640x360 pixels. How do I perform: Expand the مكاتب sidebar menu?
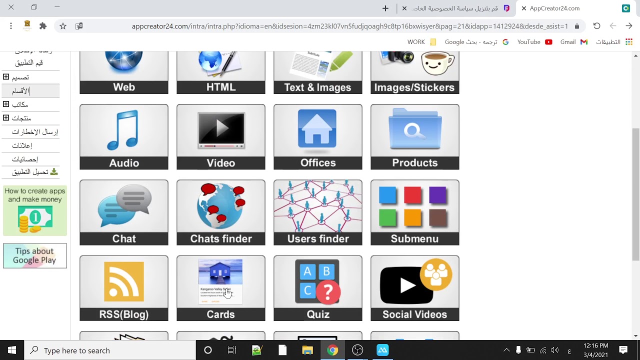click(x=6, y=104)
